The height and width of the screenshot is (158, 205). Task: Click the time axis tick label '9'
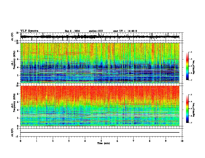click(166, 141)
